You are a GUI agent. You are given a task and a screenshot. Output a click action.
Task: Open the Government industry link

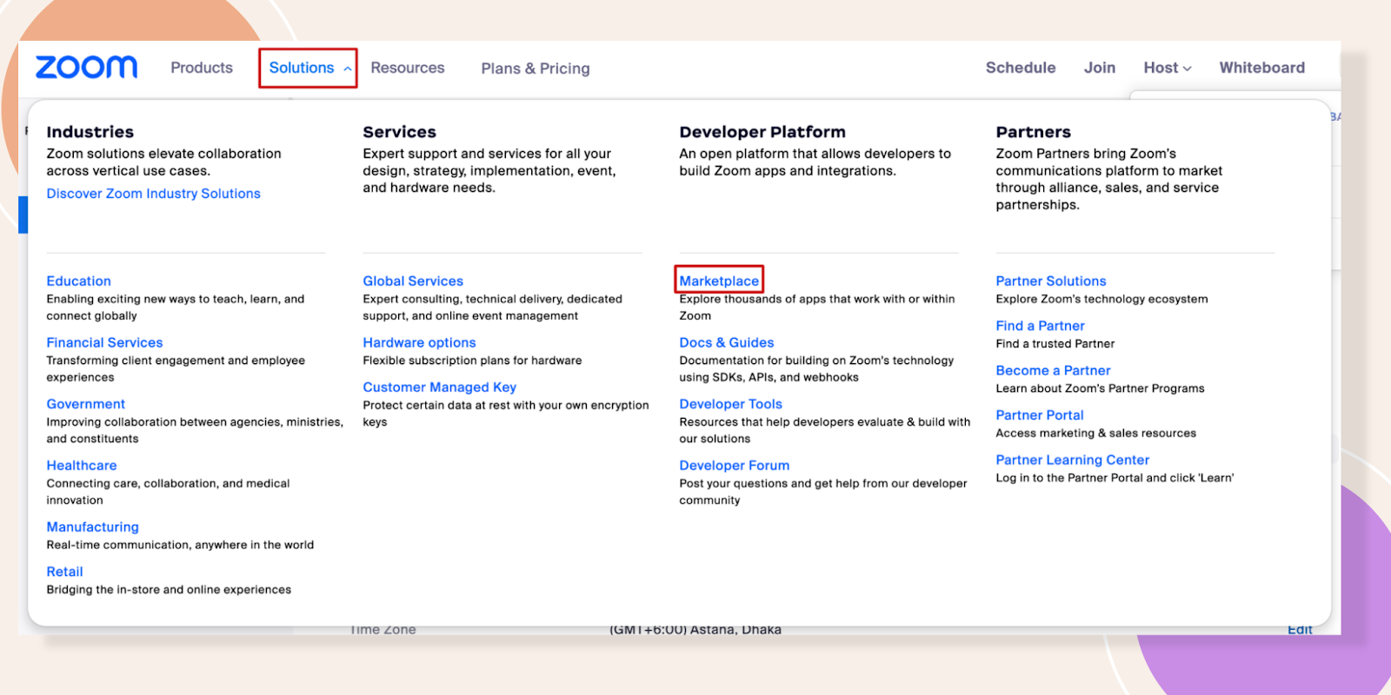click(86, 404)
